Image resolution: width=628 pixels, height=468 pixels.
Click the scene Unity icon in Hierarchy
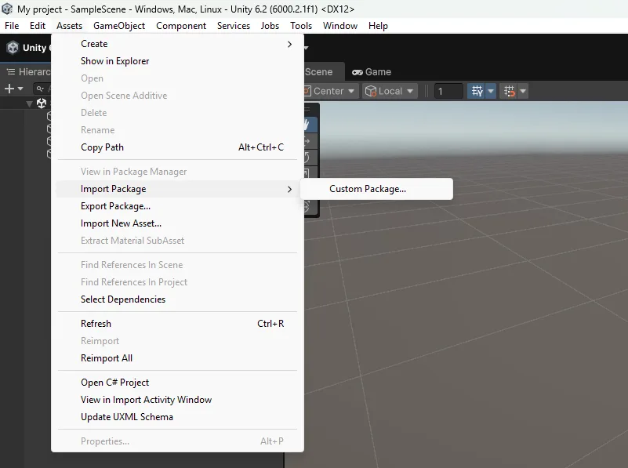tap(42, 103)
